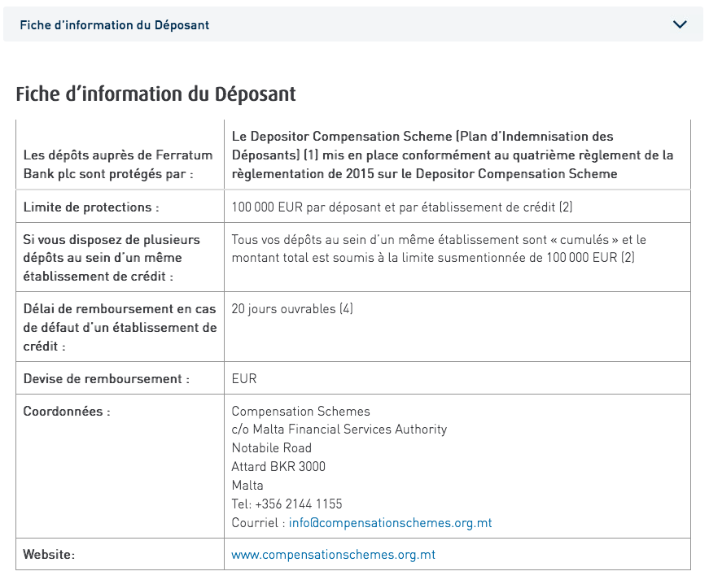
Task: Click the '20 jours ouvrables (4)' cell
Action: coord(292,309)
